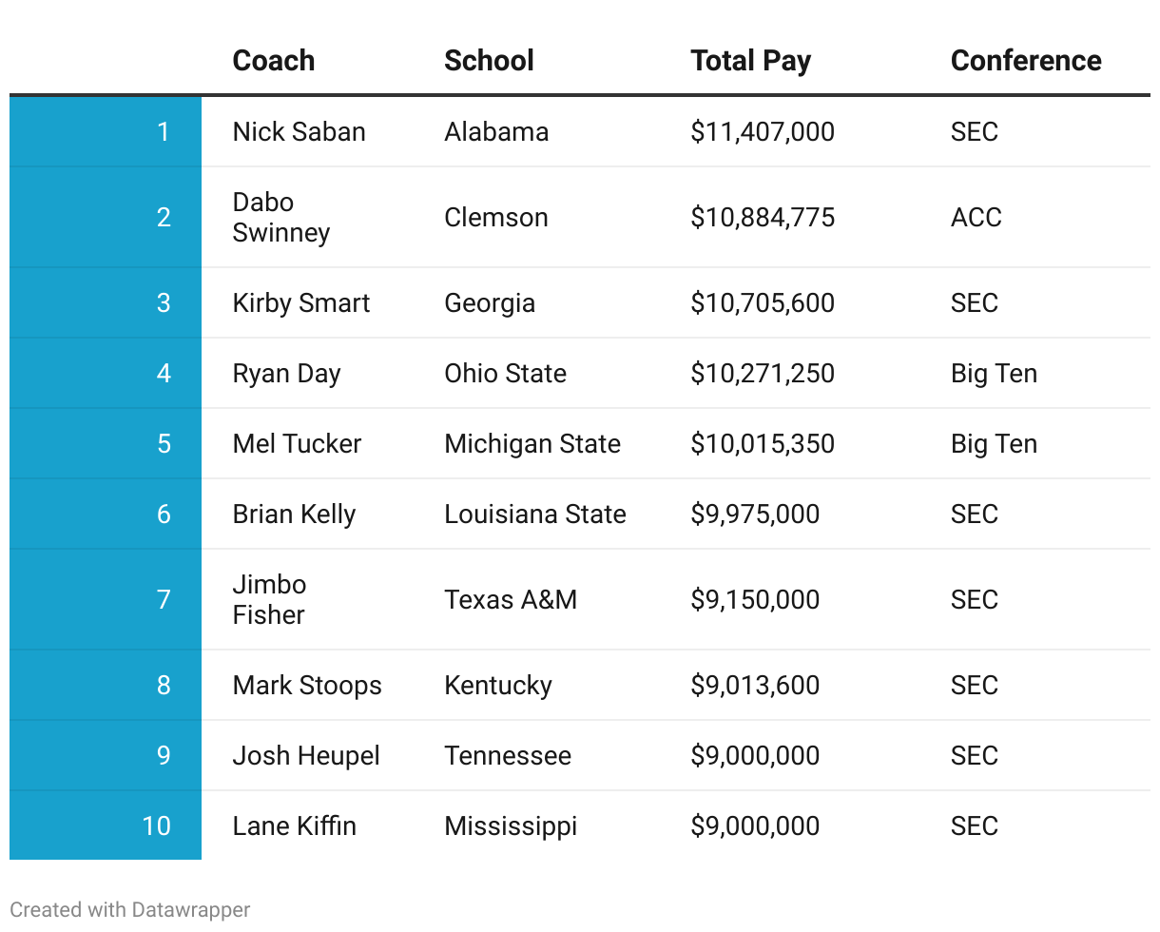The width and height of the screenshot is (1160, 932).
Task: Select Mel Tucker's row name
Action: click(297, 444)
